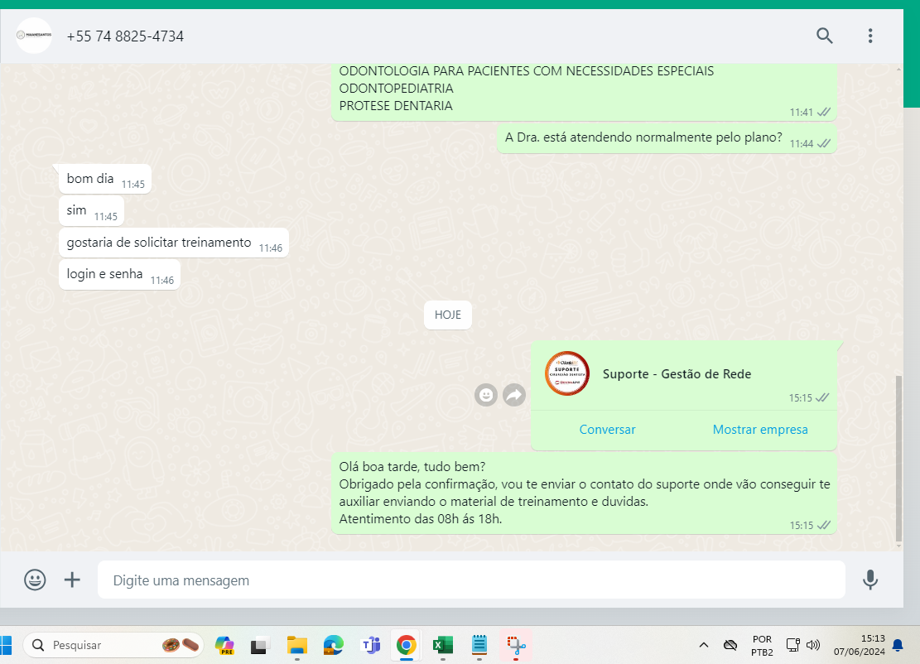Open Task View on the taskbar
920x664 pixels.
pos(259,645)
